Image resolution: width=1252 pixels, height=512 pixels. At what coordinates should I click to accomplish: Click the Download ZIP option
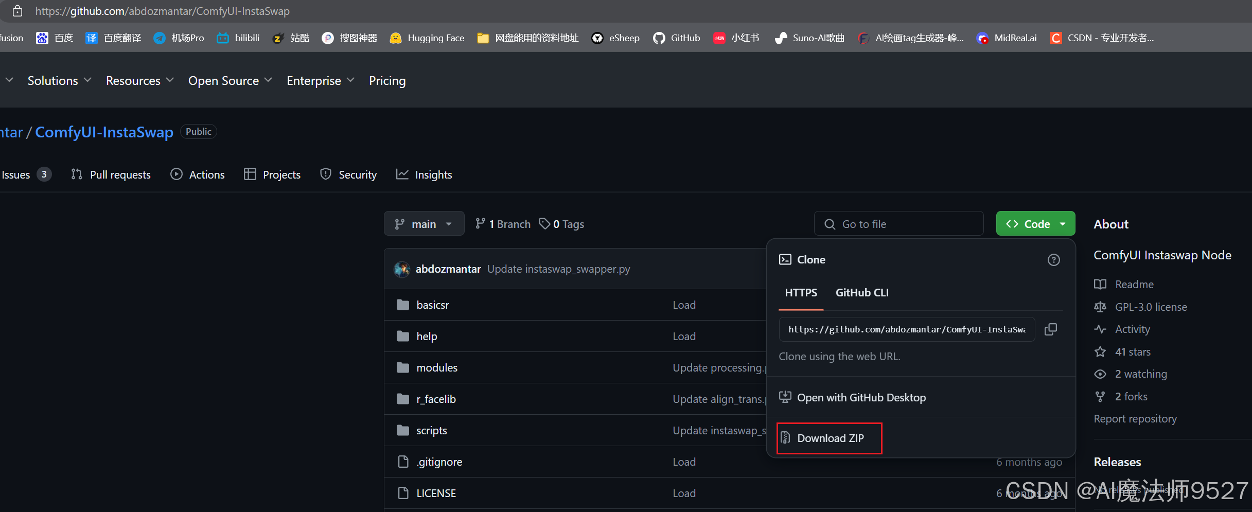(x=830, y=438)
